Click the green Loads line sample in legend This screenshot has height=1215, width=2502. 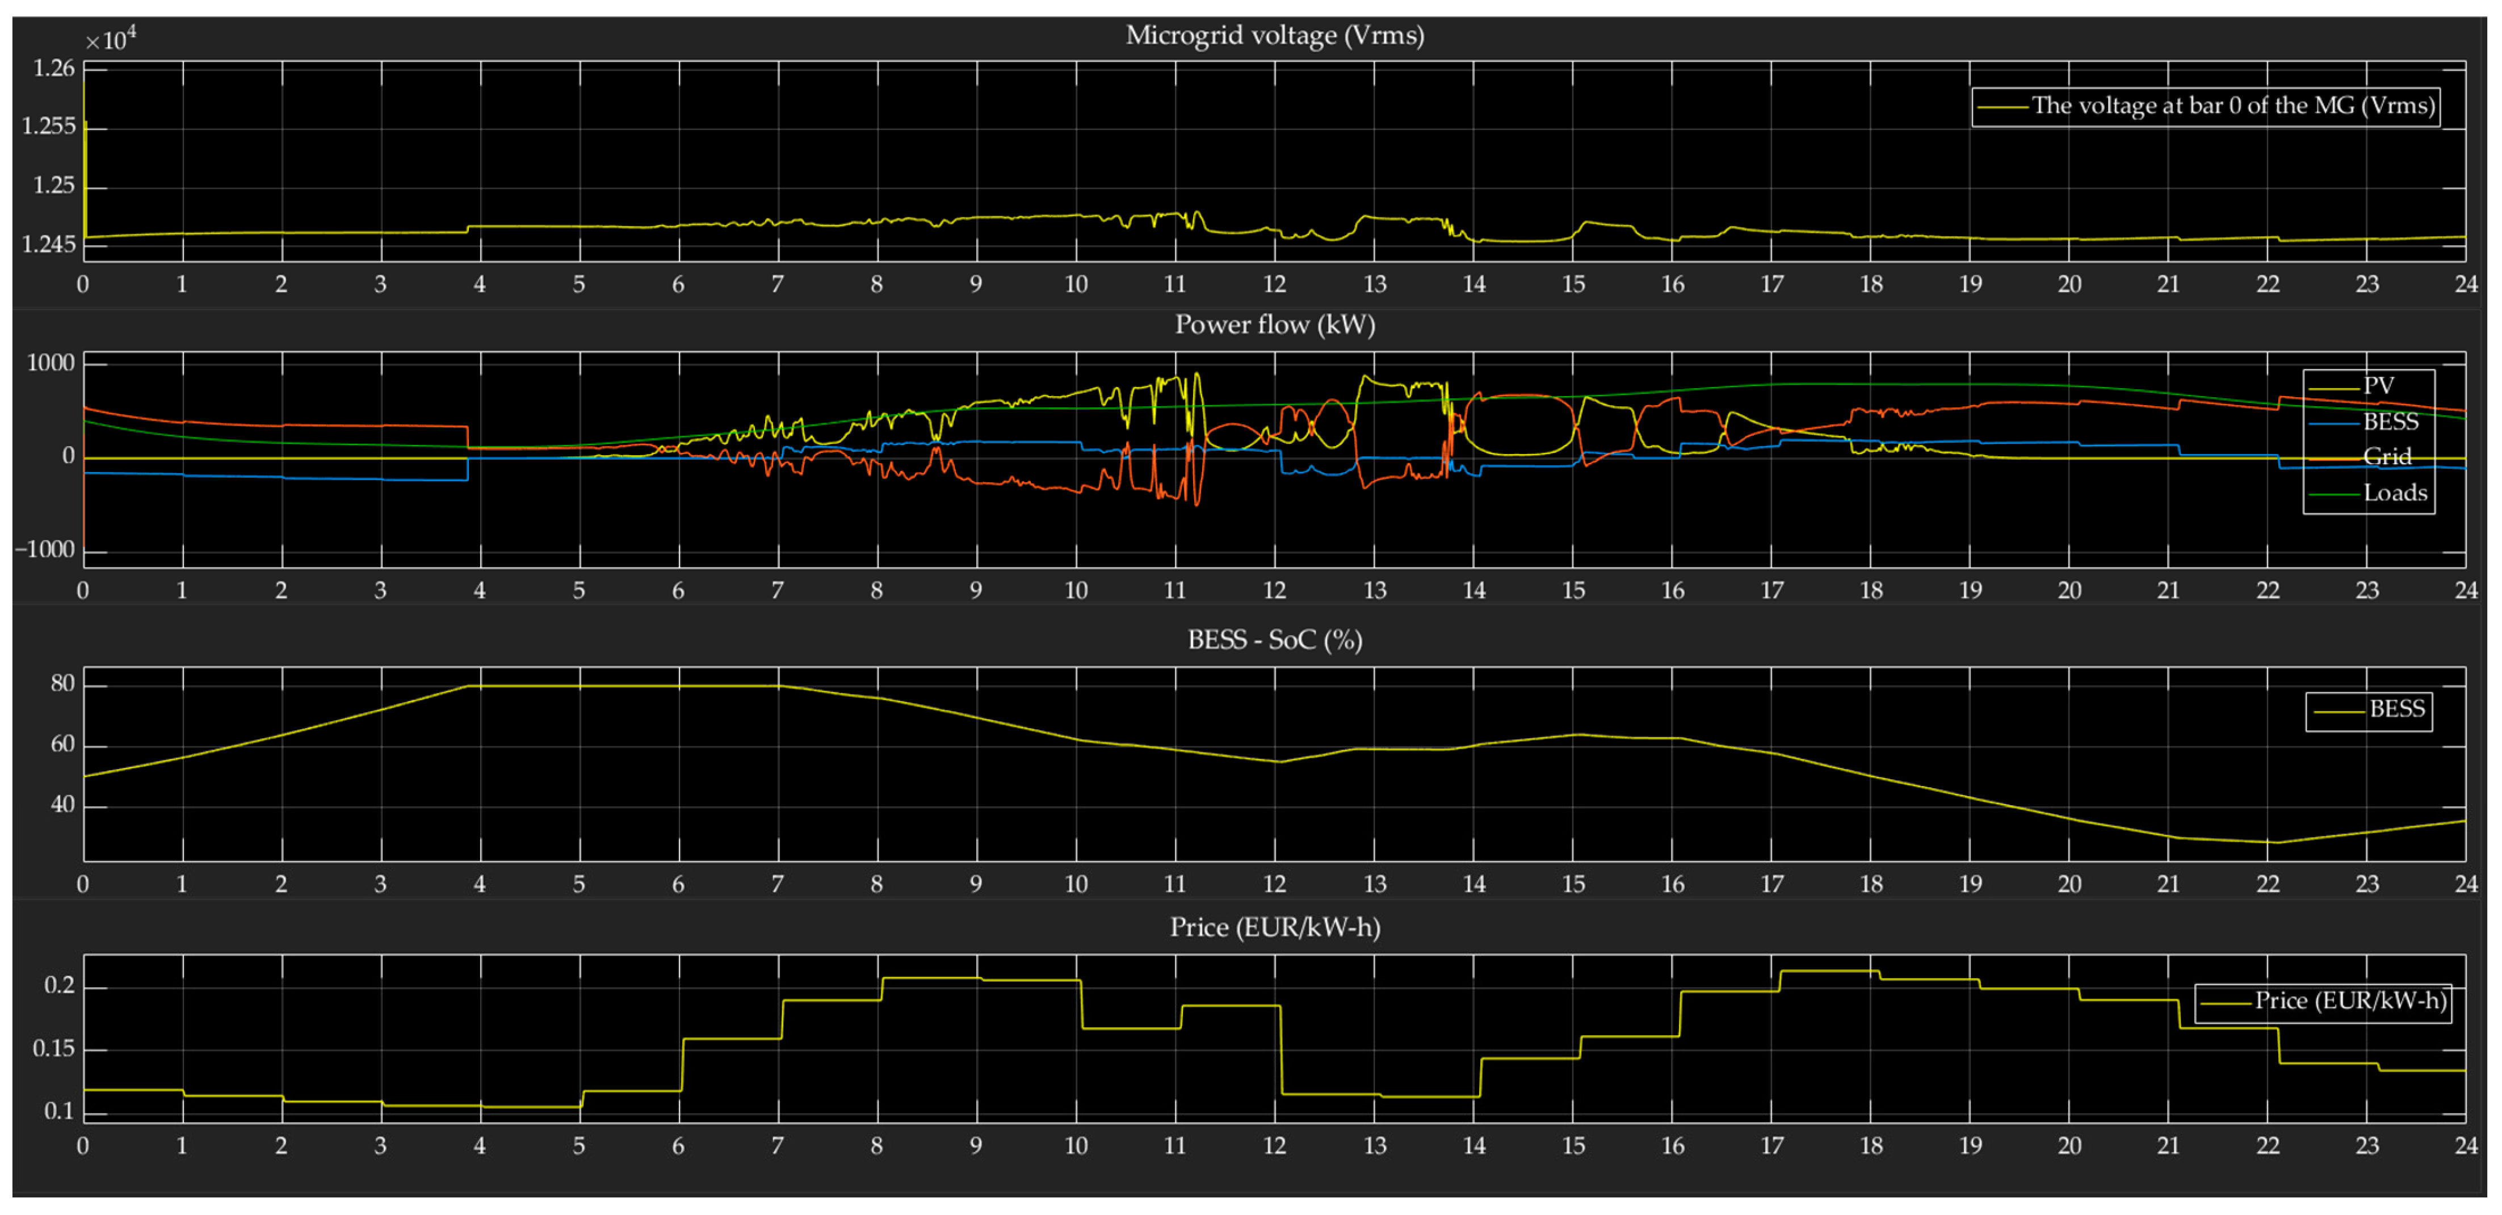(2333, 494)
